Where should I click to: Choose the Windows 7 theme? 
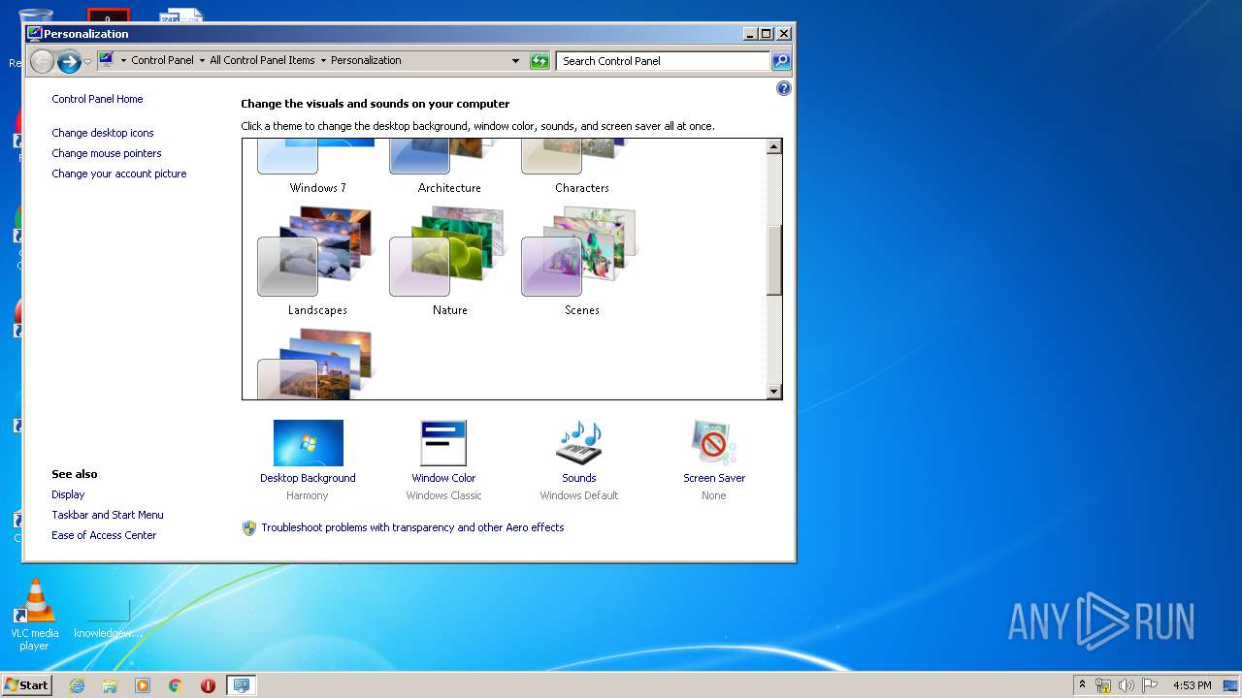coord(316,167)
